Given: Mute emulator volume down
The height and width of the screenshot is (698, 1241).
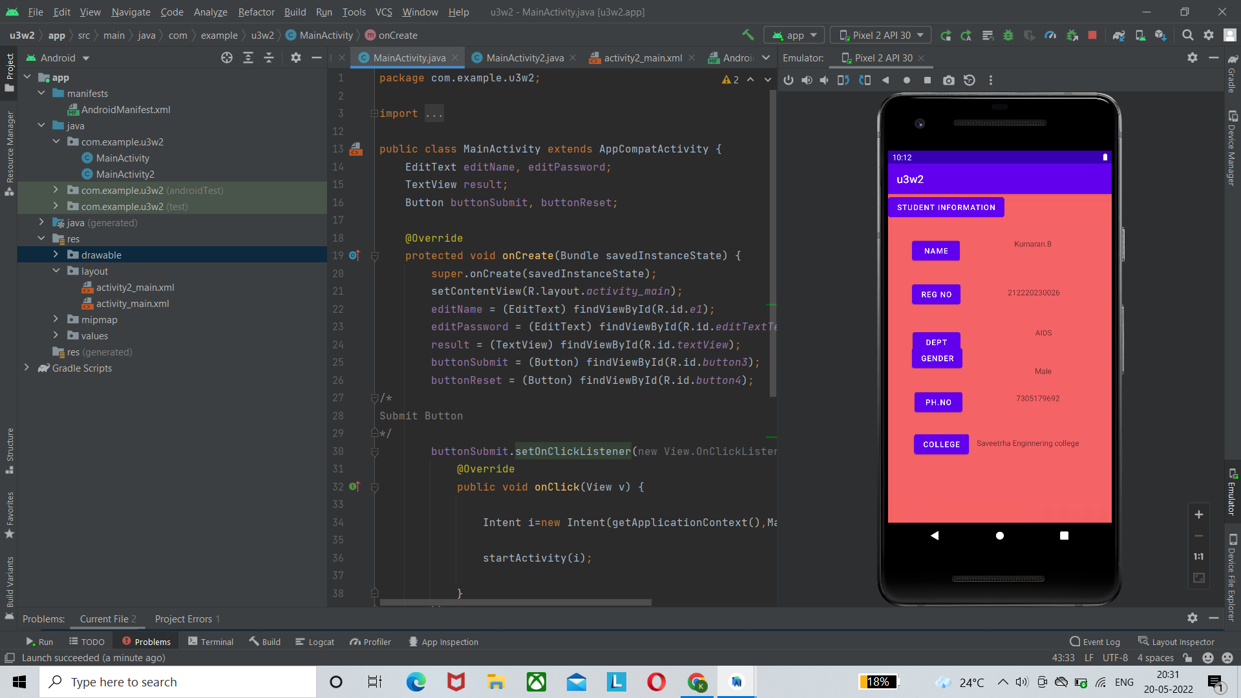Looking at the screenshot, I should pyautogui.click(x=823, y=80).
